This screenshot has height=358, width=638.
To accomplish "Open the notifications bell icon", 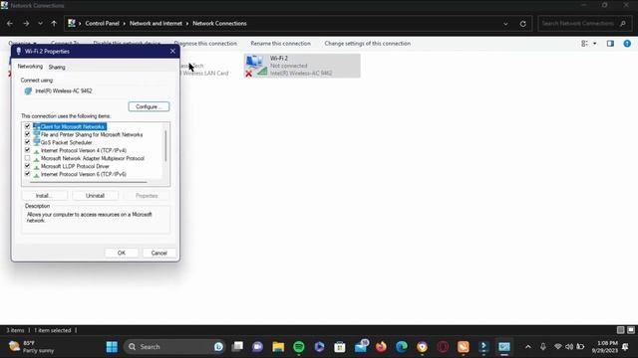I will (625, 347).
